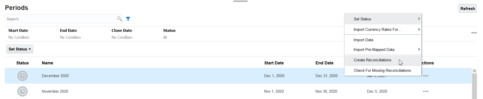
Task: Click the vertical scrollbar track
Action: (x=474, y=86)
